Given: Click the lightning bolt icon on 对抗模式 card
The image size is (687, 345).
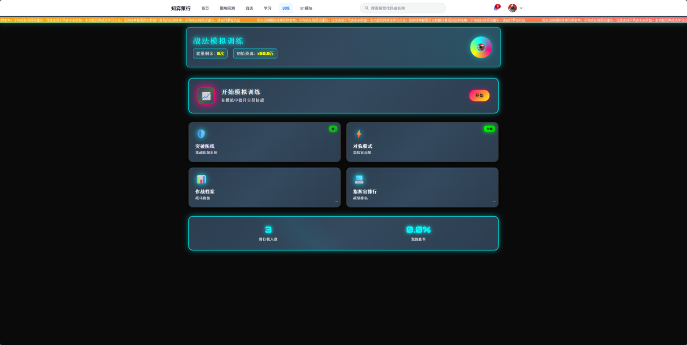Looking at the screenshot, I should tap(359, 134).
